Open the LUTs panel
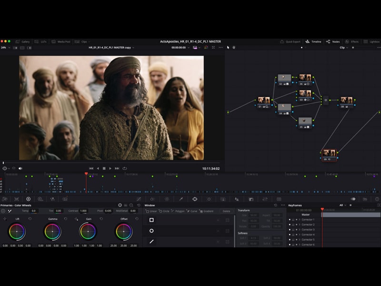381x286 pixels. (x=40, y=41)
